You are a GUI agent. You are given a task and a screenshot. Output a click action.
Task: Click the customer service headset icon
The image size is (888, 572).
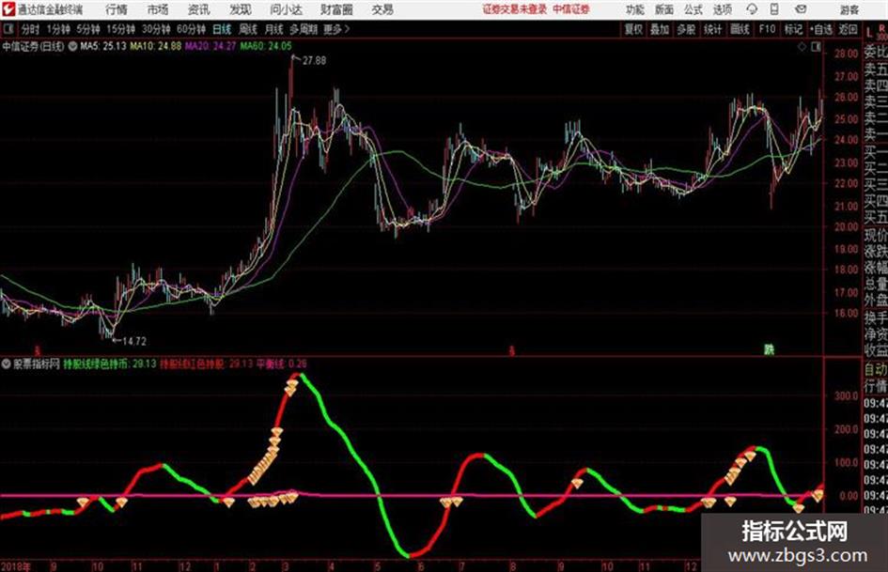click(752, 9)
